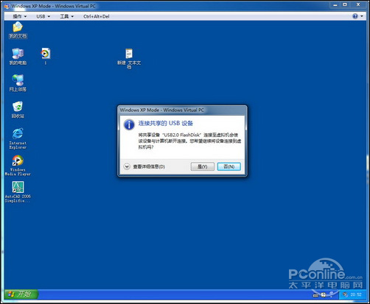This screenshot has width=370, height=304.
Task: Expand 查看详细信息(D) details chevron
Action: pos(127,166)
